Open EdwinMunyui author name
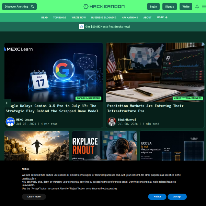 tap(127, 120)
